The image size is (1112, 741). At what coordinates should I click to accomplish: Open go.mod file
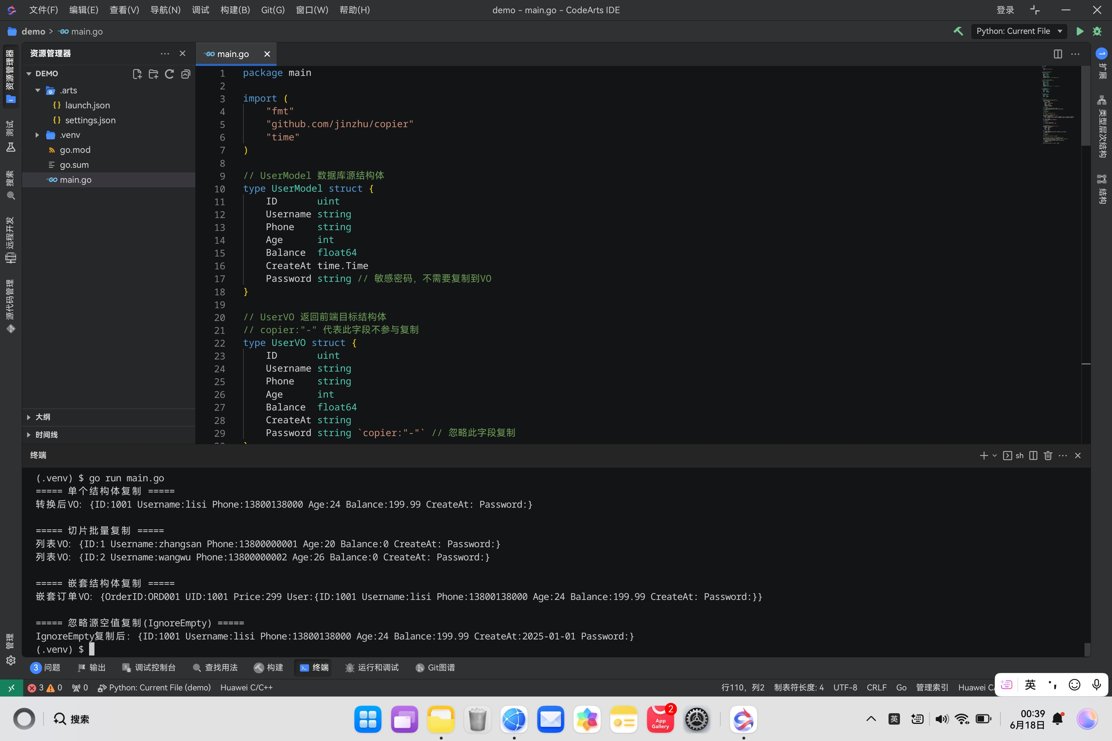(x=75, y=150)
